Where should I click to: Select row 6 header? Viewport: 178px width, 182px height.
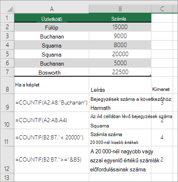click(7, 63)
